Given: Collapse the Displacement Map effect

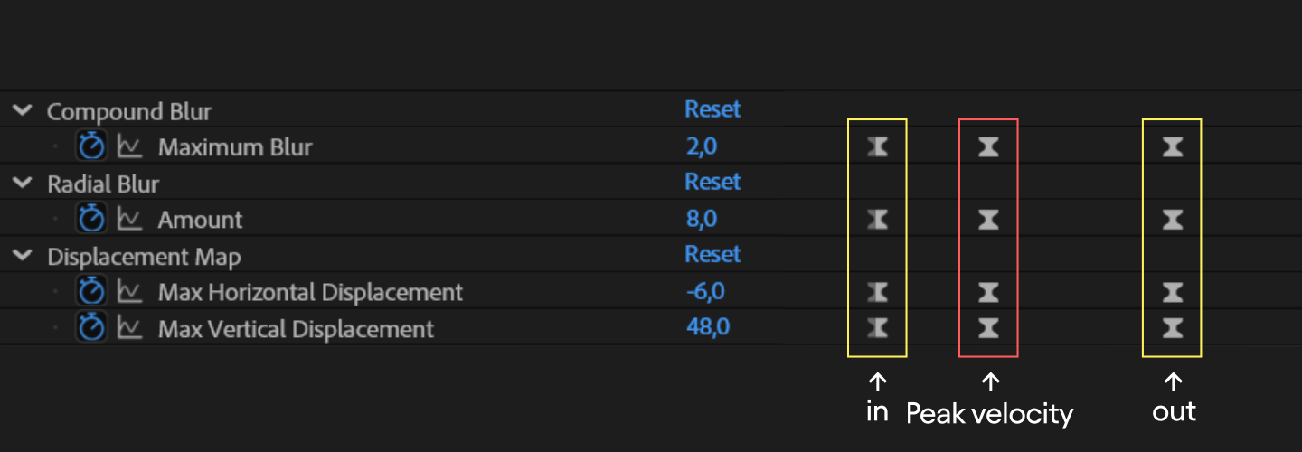Looking at the screenshot, I should click(22, 257).
